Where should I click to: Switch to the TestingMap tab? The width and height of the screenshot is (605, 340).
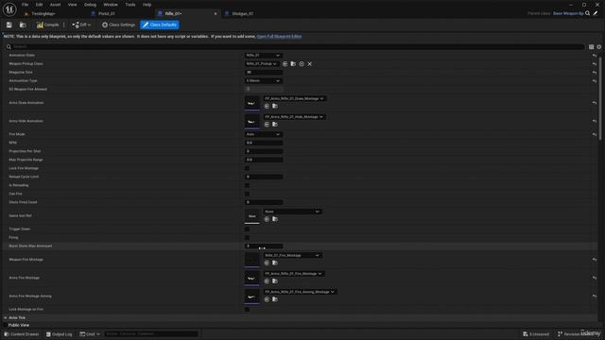(43, 13)
